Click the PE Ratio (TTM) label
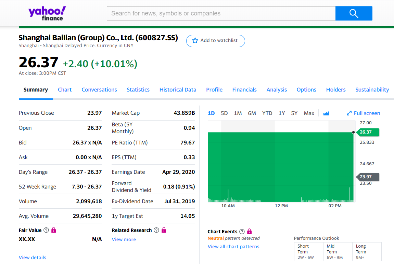 (x=130, y=143)
